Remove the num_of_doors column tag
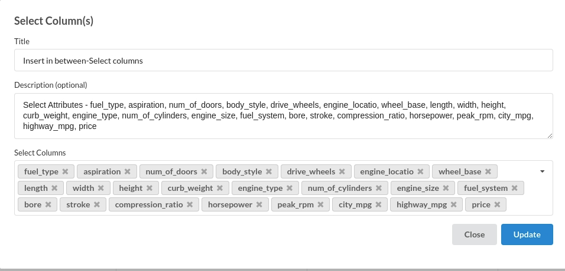Image resolution: width=565 pixels, height=271 pixels. [x=204, y=172]
